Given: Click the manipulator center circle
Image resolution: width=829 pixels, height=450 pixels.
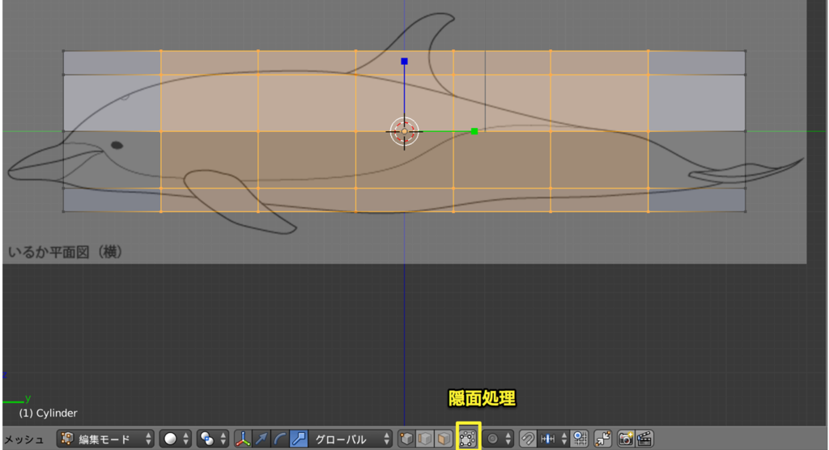Looking at the screenshot, I should 405,131.
